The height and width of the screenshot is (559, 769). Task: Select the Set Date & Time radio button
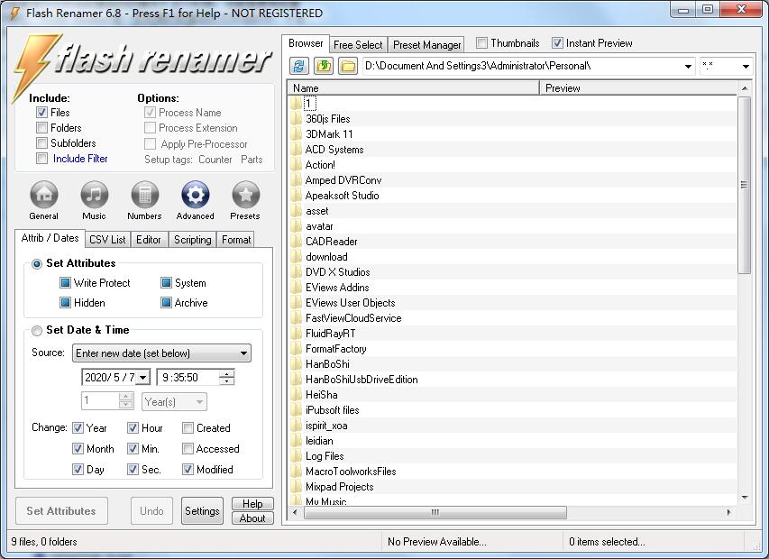(x=37, y=331)
